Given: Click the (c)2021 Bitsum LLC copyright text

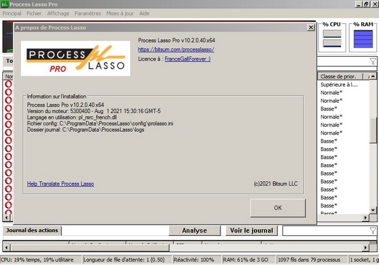Looking at the screenshot, I should pyautogui.click(x=275, y=184).
